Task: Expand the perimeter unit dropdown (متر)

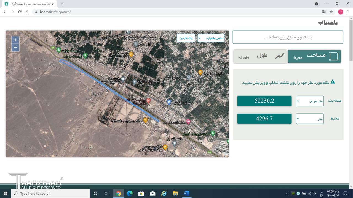Action: pyautogui.click(x=309, y=119)
